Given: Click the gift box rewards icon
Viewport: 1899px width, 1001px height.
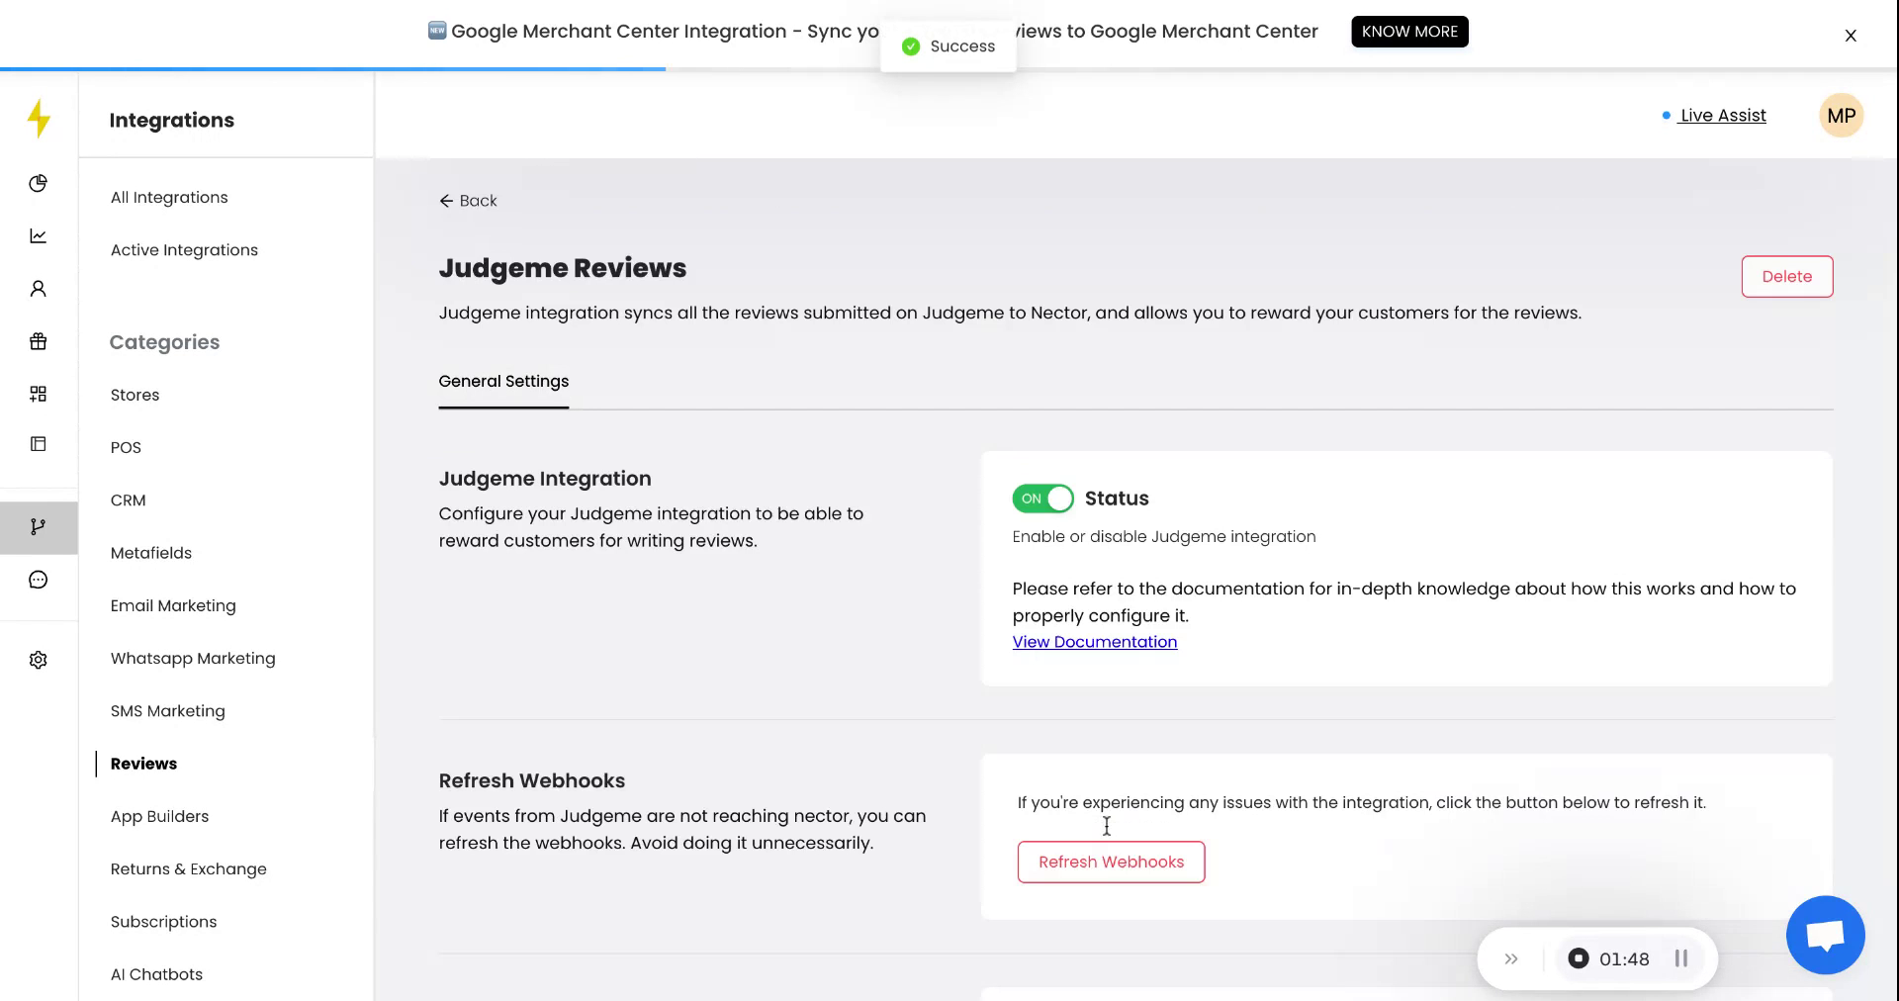Looking at the screenshot, I should [x=39, y=341].
